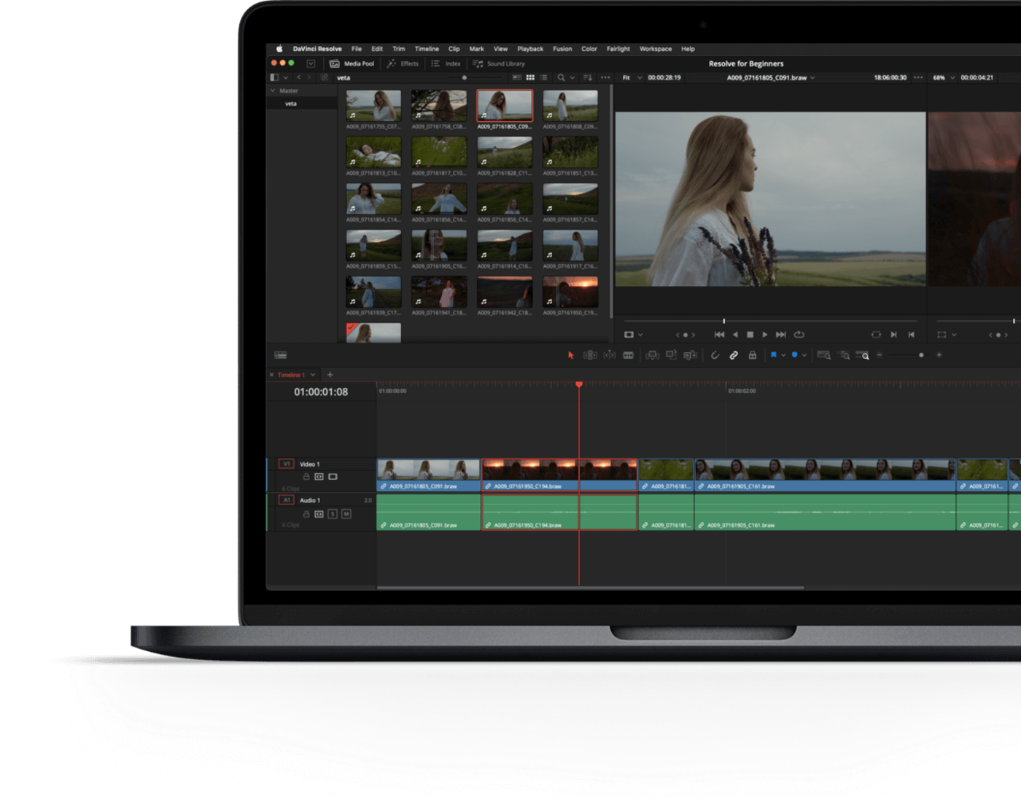This screenshot has height=797, width=1021.
Task: Solo the Audio 1 track with S
Action: (333, 514)
